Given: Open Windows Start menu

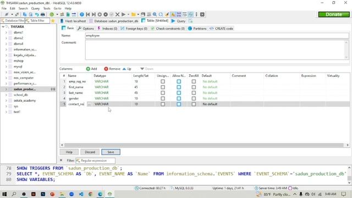Looking at the screenshot, I should point(4,194).
